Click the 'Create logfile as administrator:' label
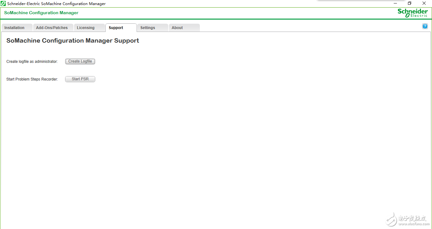 (32, 62)
